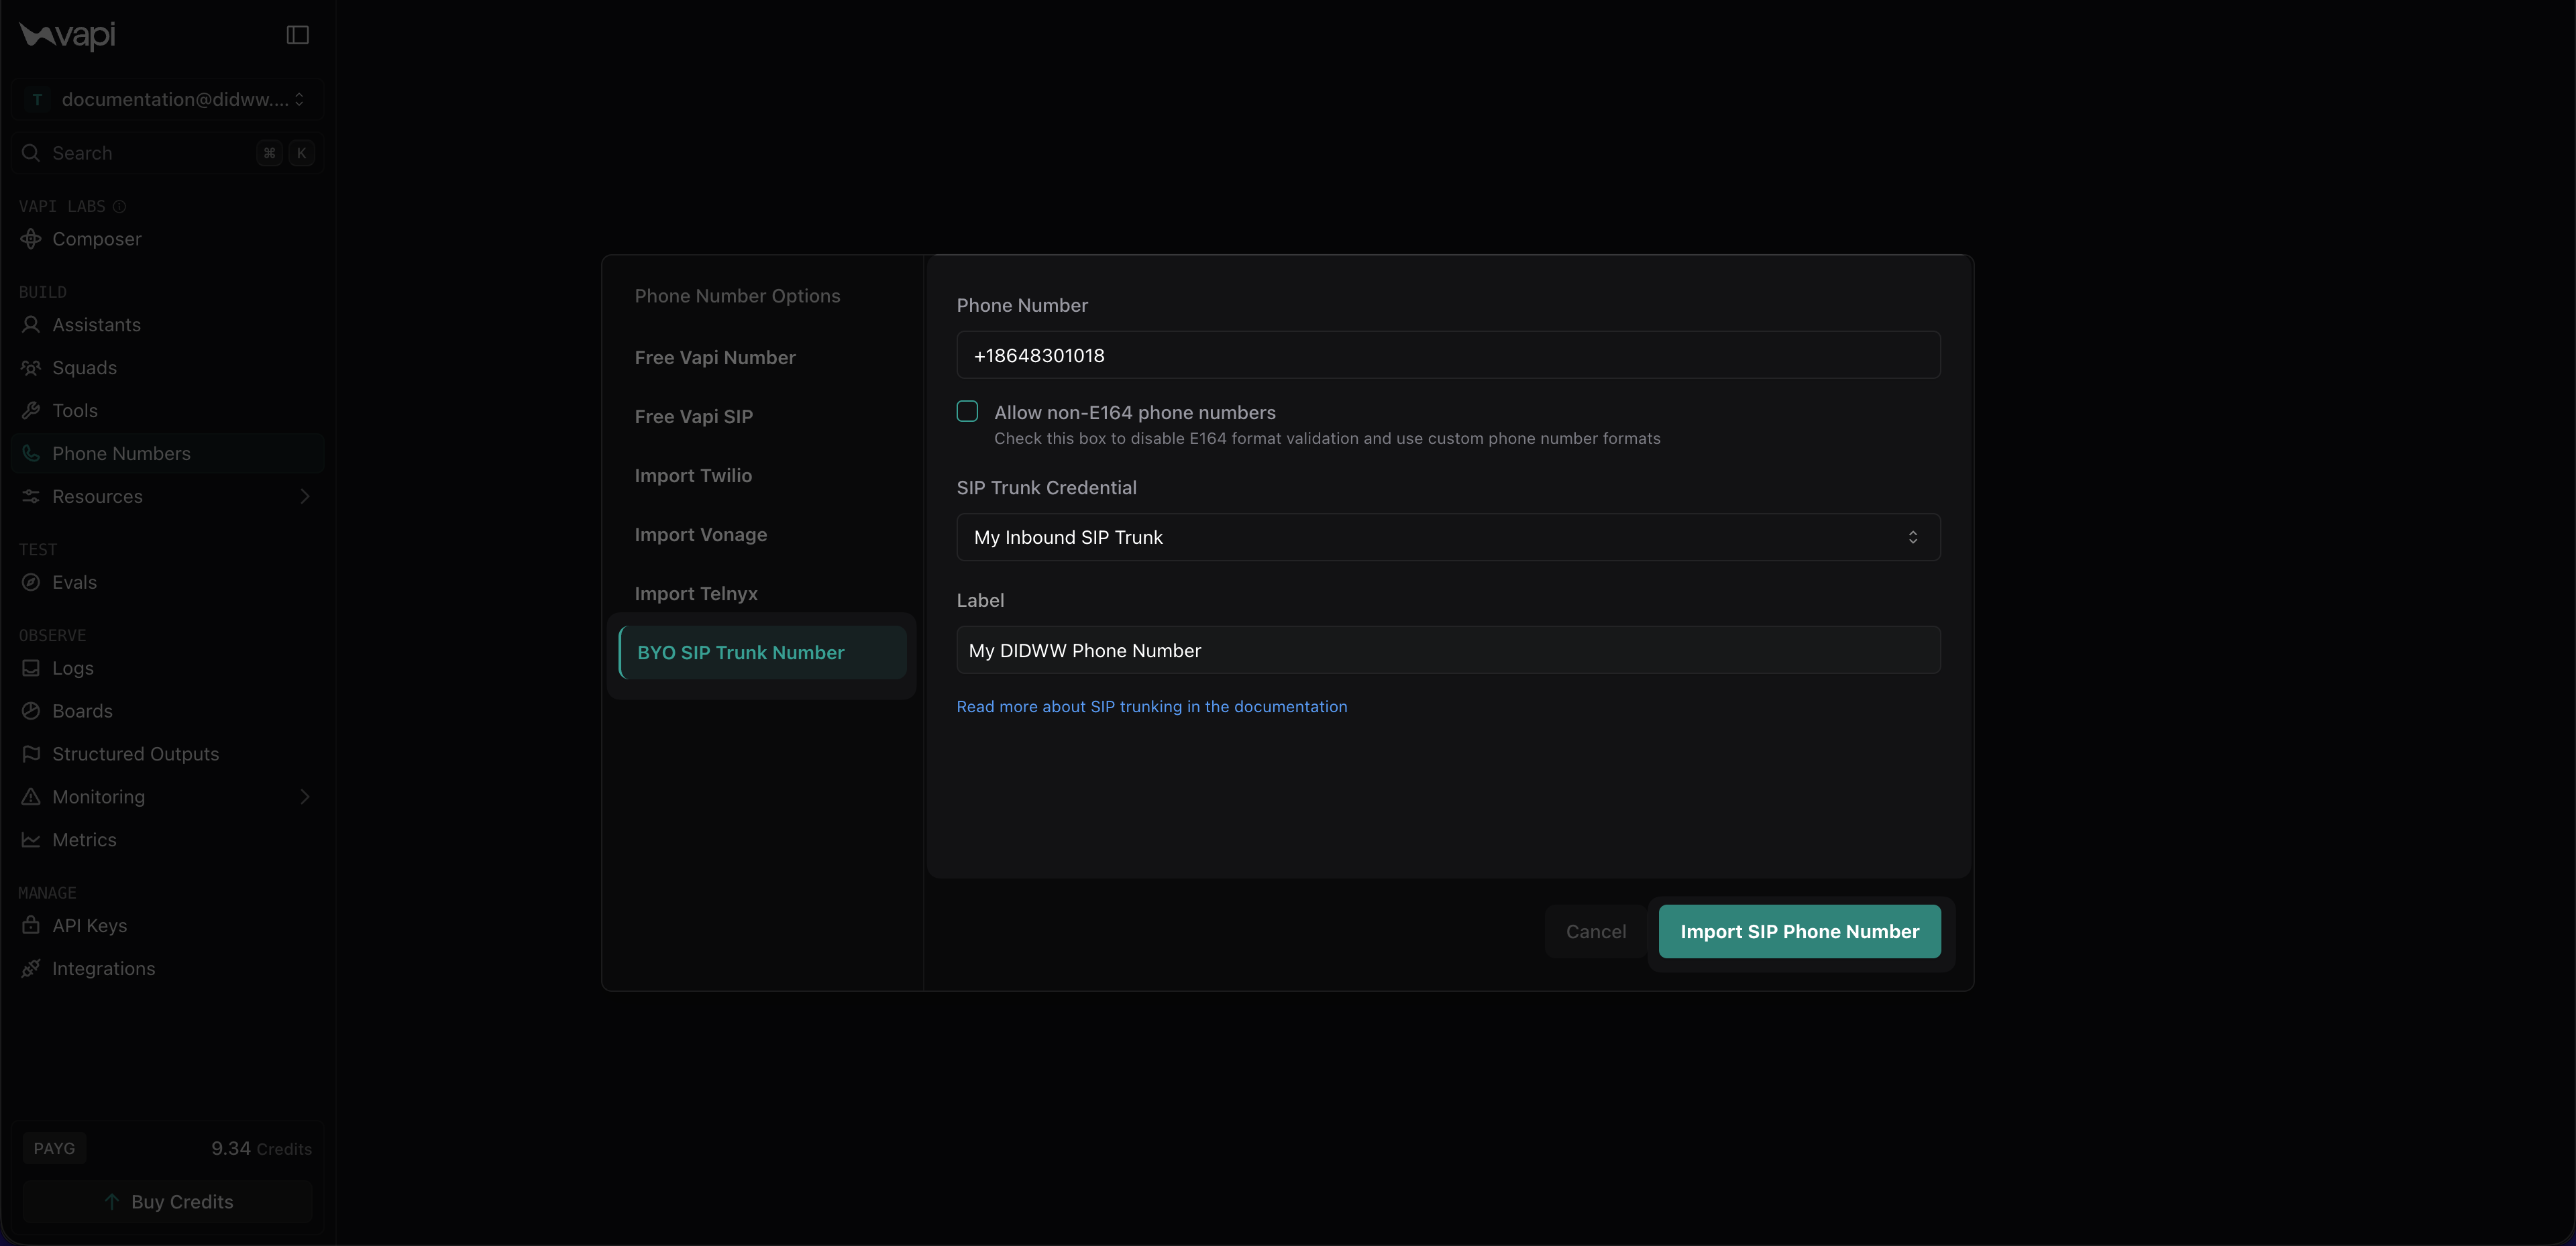Viewport: 2576px width, 1246px height.
Task: Open Structured Outputs in the sidebar
Action: point(167,754)
